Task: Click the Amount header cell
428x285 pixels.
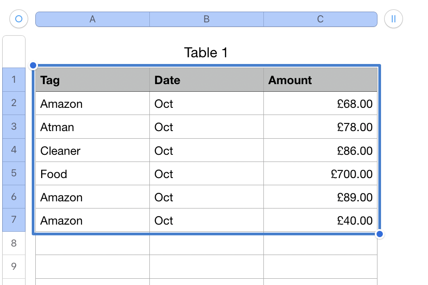Action: coord(320,80)
